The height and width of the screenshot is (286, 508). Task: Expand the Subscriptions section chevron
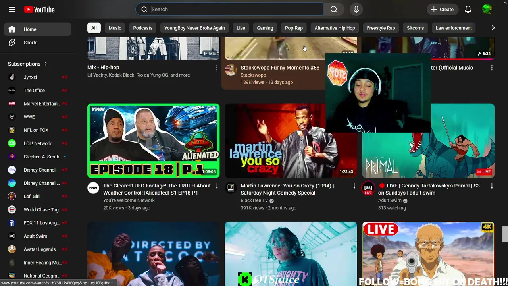tap(46, 64)
